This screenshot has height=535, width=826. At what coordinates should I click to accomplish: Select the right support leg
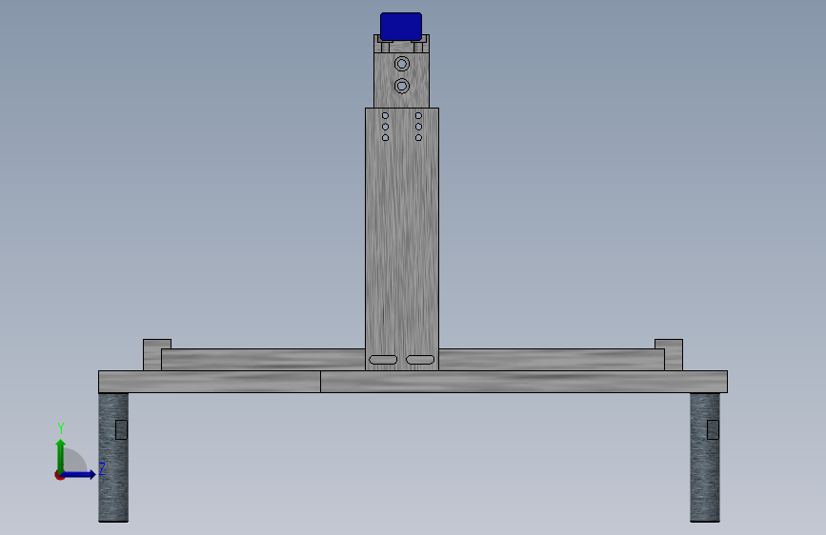click(705, 458)
